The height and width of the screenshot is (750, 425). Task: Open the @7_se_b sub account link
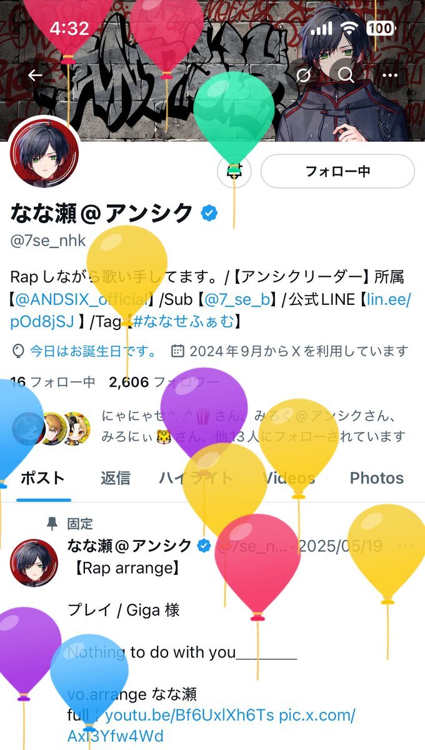tap(239, 299)
